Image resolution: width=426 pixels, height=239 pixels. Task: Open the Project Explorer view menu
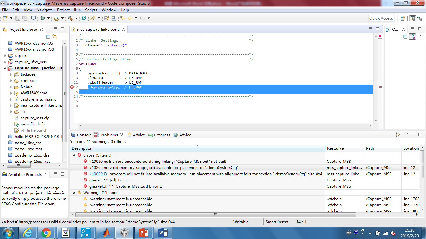pyautogui.click(x=64, y=36)
